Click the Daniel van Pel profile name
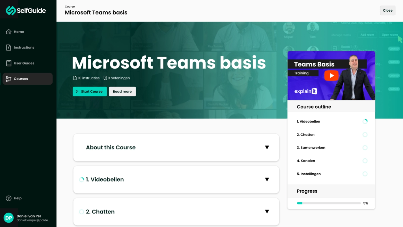Viewport: 403px width, 227px height. pos(29,216)
